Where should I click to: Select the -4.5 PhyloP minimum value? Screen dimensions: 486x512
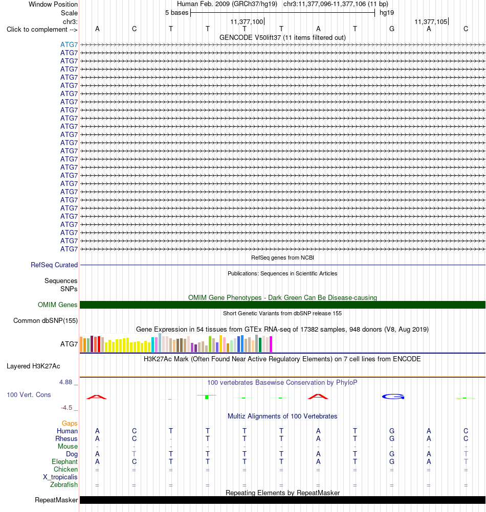pos(67,408)
